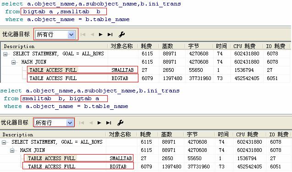Image resolution: width=292 pixels, height=172 pixels.
Task: Jump to last operation in upper plan toolbar
Action: point(110,35)
